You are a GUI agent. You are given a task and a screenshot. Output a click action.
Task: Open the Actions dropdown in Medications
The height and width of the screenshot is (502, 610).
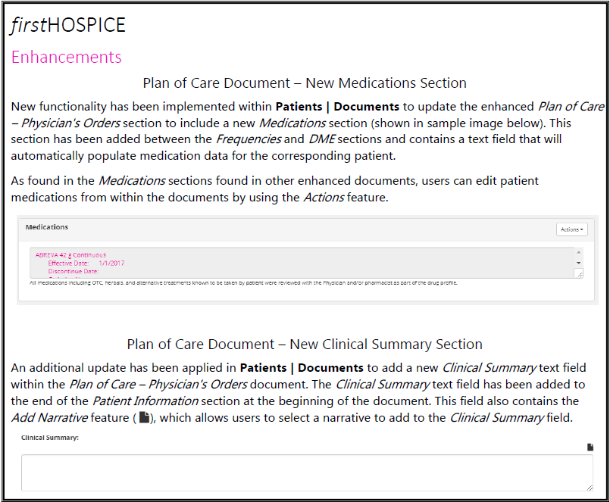pos(571,229)
